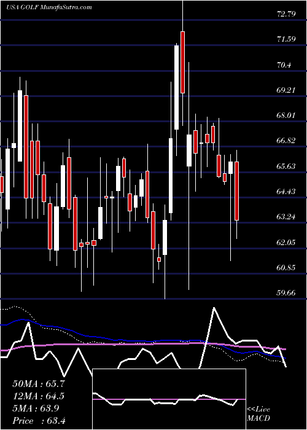Click the Price : 63.4 readout

click(x=39, y=420)
